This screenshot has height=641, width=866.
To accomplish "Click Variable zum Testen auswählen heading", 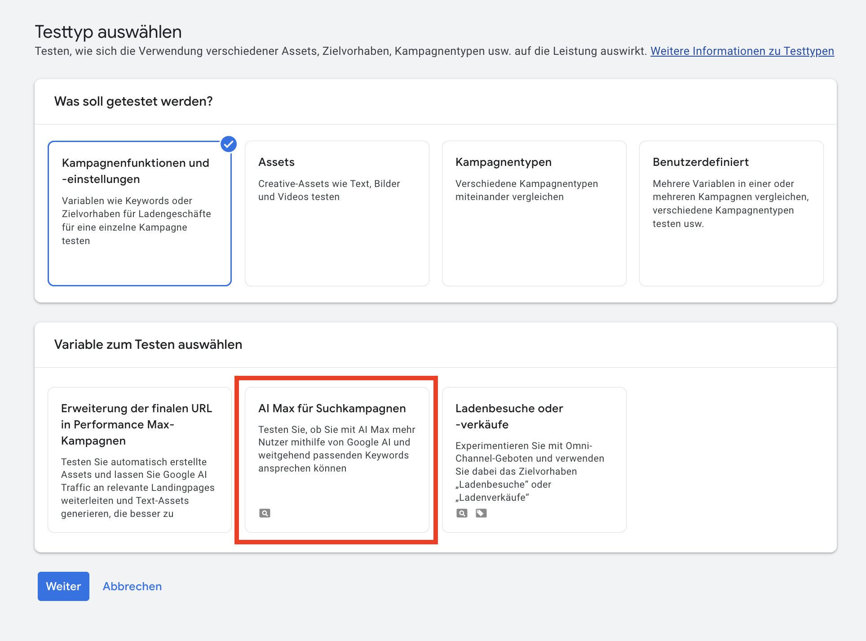I will pyautogui.click(x=148, y=345).
